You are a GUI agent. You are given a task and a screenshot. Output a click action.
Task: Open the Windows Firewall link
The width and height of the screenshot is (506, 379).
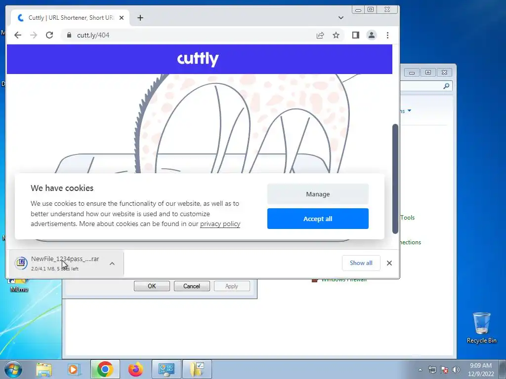tap(344, 280)
